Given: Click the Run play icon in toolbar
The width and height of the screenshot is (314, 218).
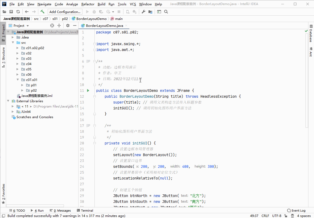Looking at the screenshot, I should tap(87, 12).
